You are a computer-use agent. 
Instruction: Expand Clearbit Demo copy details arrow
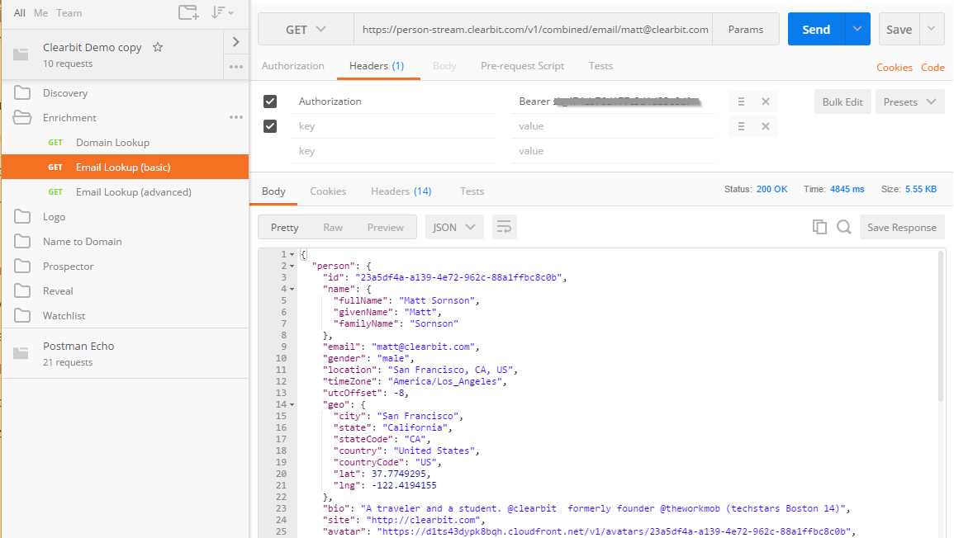coord(236,42)
